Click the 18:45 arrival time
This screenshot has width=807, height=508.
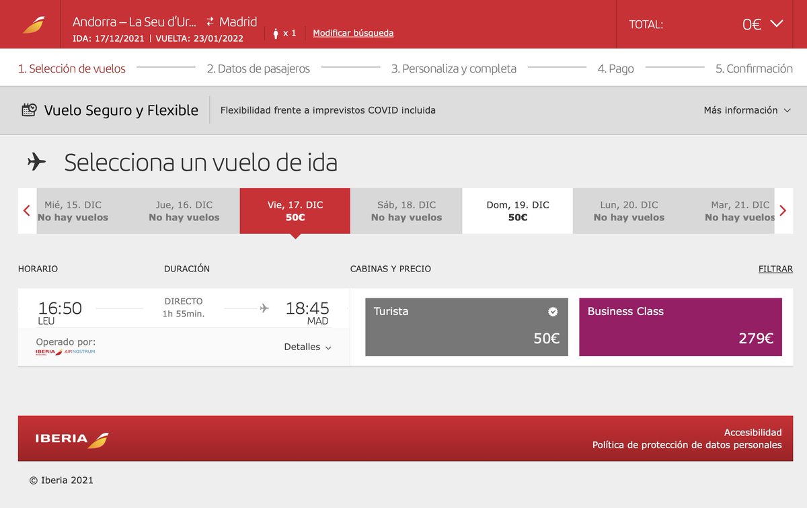click(307, 308)
